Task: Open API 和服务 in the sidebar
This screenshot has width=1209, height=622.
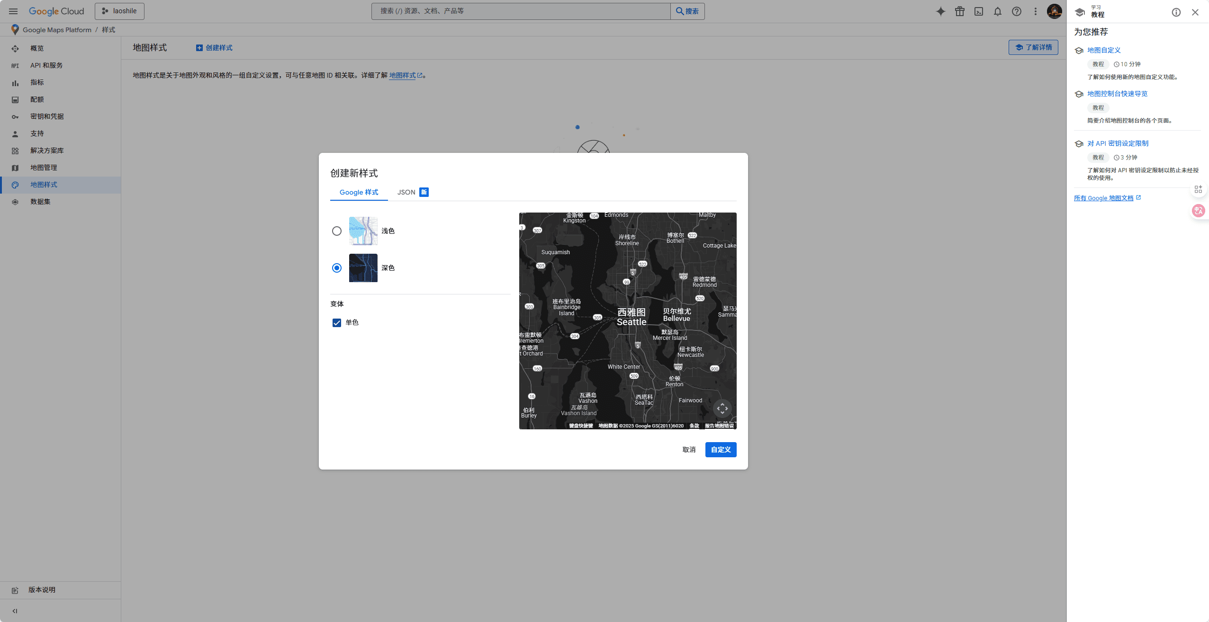Action: [60, 65]
